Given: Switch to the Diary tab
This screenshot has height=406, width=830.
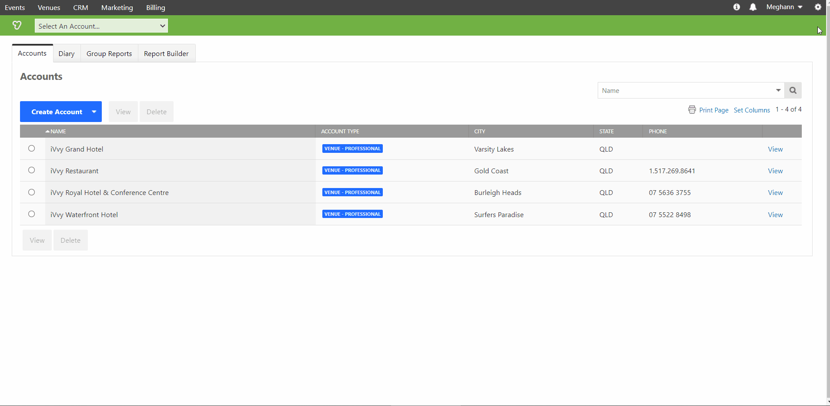Looking at the screenshot, I should [67, 53].
